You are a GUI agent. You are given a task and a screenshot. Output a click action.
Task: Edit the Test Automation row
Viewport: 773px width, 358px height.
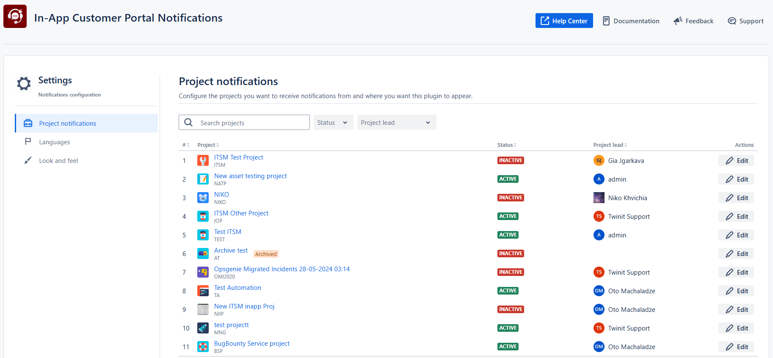tap(736, 291)
